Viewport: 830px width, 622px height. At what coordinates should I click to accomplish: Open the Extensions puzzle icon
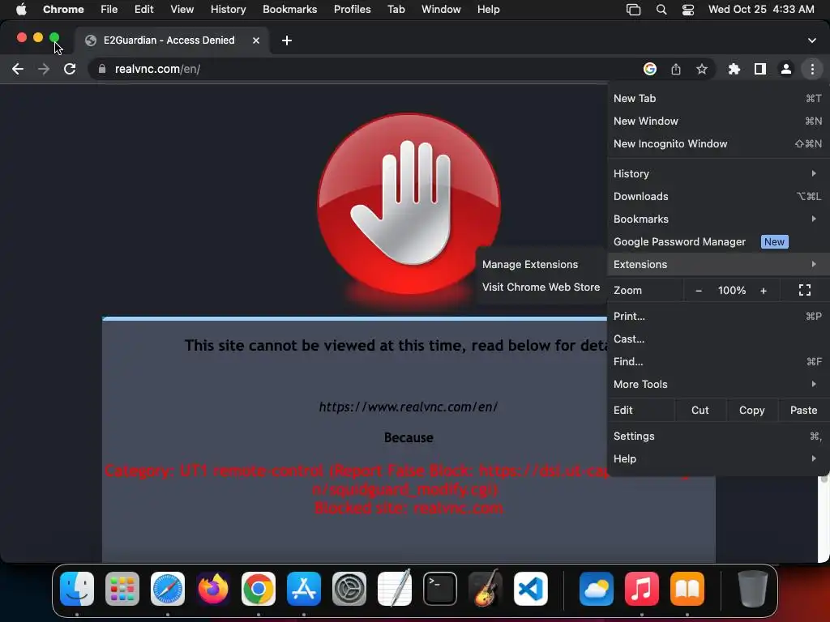coord(734,69)
